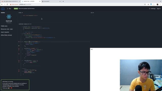Screen dimensions: 162x91
Task: Click the red lint marker beside catch line
Action: click(x=19, y=71)
